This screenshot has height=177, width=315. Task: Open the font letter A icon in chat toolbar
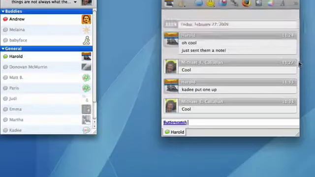point(283,3)
